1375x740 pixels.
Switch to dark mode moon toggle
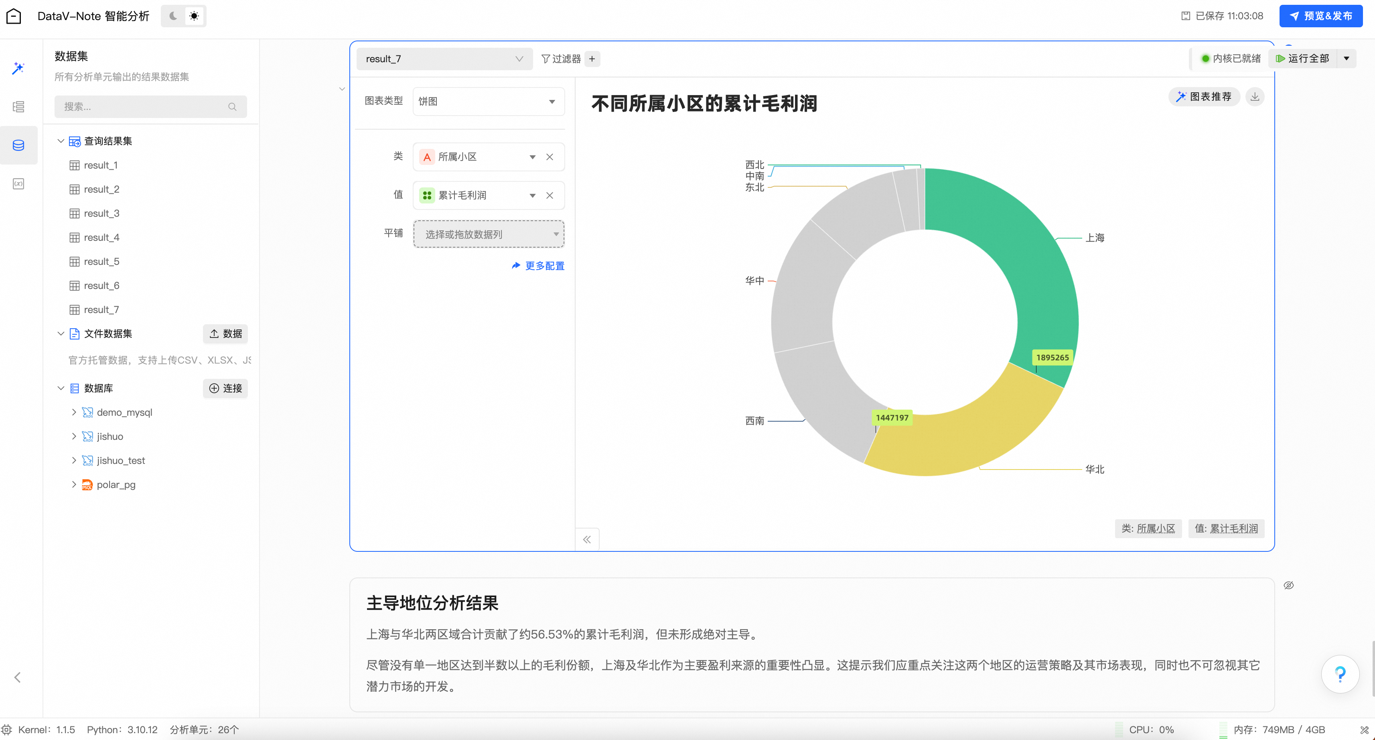point(173,16)
